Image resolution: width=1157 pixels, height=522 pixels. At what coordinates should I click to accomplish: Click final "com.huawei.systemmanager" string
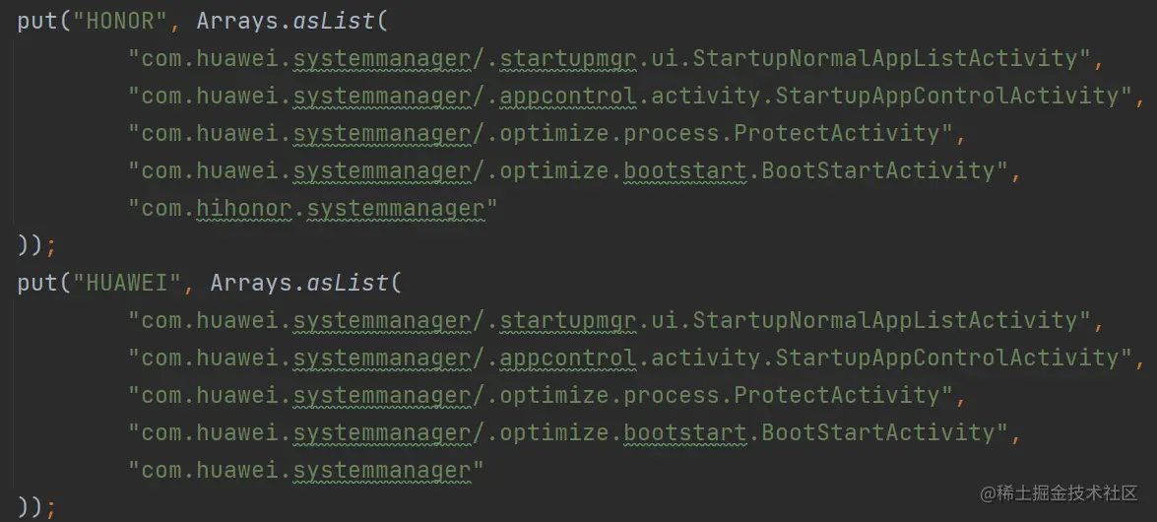click(306, 470)
